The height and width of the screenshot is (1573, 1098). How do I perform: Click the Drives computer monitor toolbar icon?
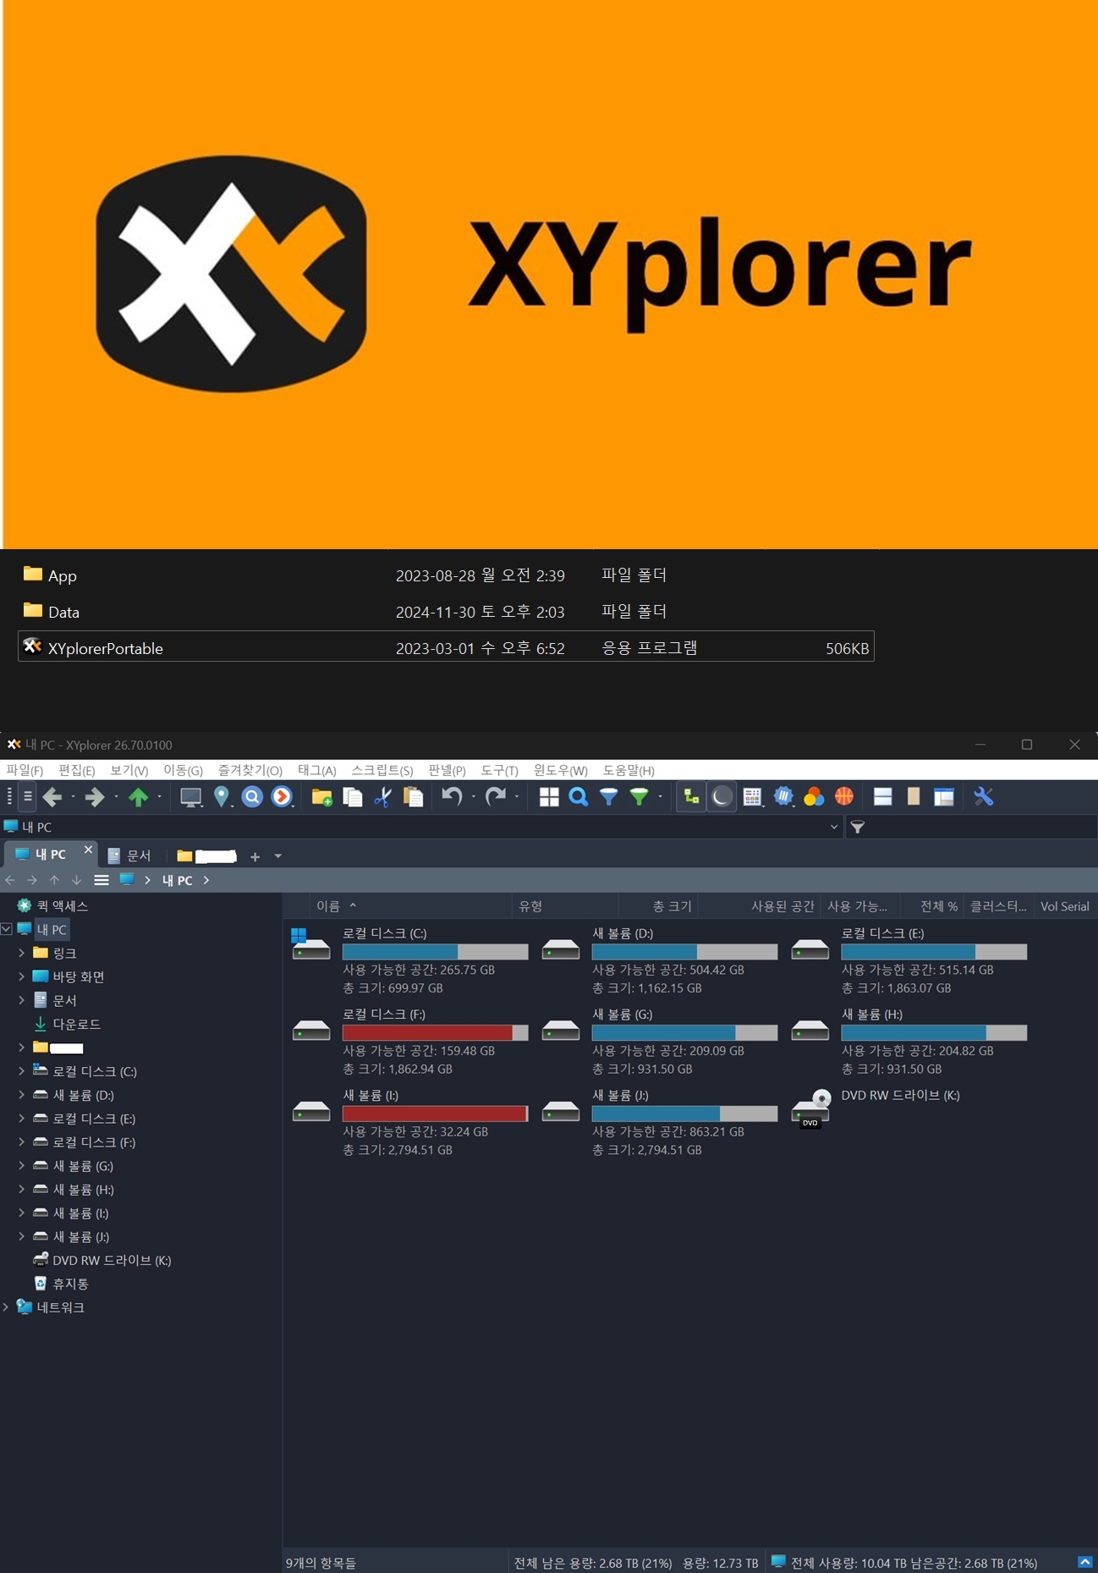(x=190, y=796)
